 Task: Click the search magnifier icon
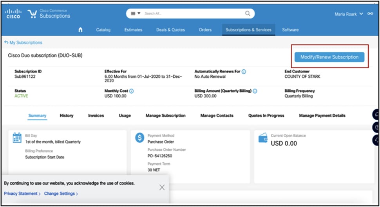click(x=248, y=13)
